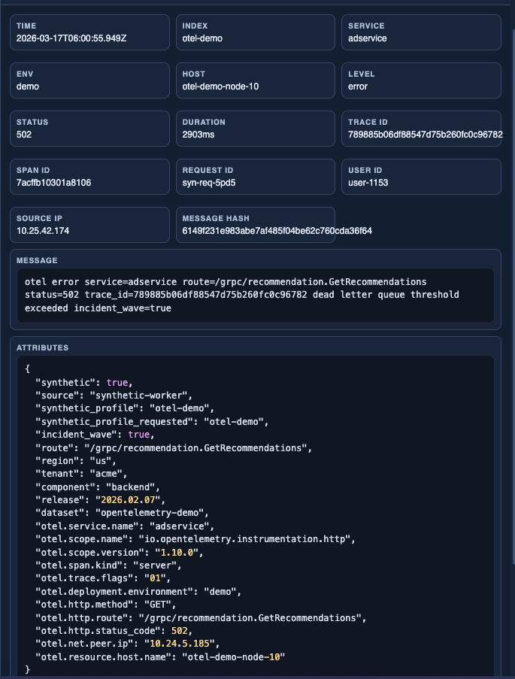
Task: Click the USER ID field user-1153
Action: pos(421,177)
